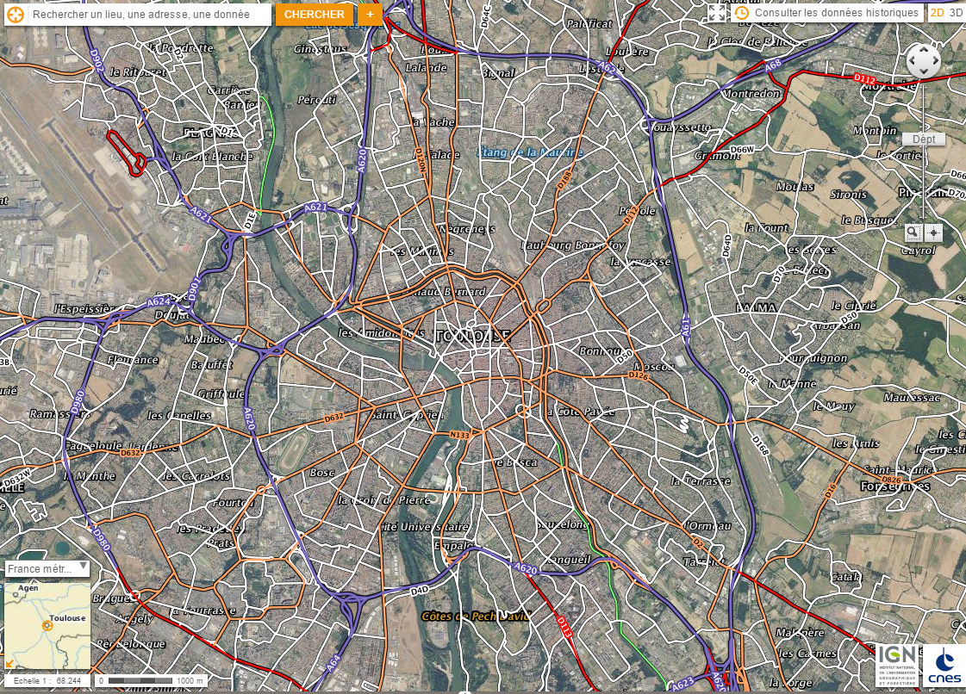
Task: Select the magnifier zoom-box tool
Action: click(913, 232)
